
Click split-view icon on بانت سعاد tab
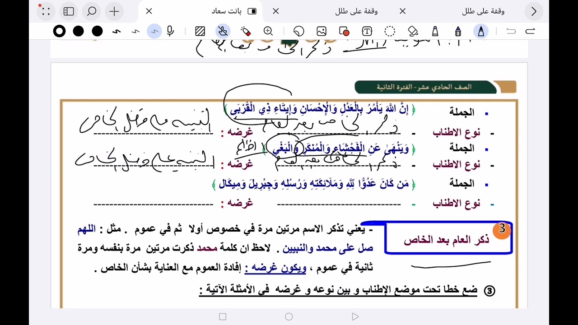point(252,11)
